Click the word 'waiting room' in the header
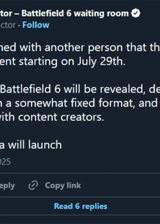160x224 pixels. pos(101,13)
